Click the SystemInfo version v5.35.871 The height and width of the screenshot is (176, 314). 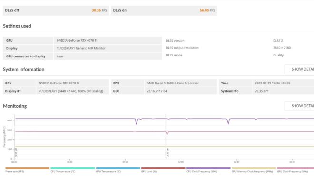[x=262, y=91]
